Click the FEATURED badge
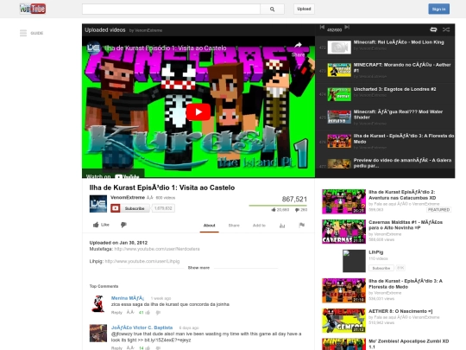Image resolution: width=466 pixels, height=350 pixels. pyautogui.click(x=438, y=209)
